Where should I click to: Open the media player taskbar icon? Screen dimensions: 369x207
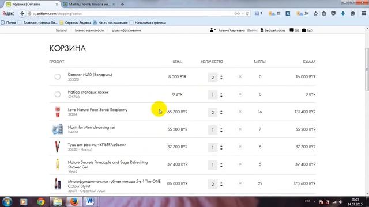pos(24,202)
